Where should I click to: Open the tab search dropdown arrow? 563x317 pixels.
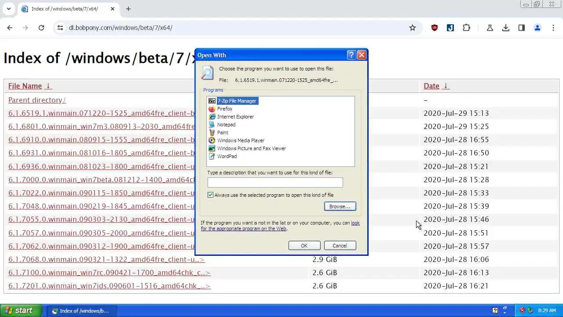click(9, 9)
